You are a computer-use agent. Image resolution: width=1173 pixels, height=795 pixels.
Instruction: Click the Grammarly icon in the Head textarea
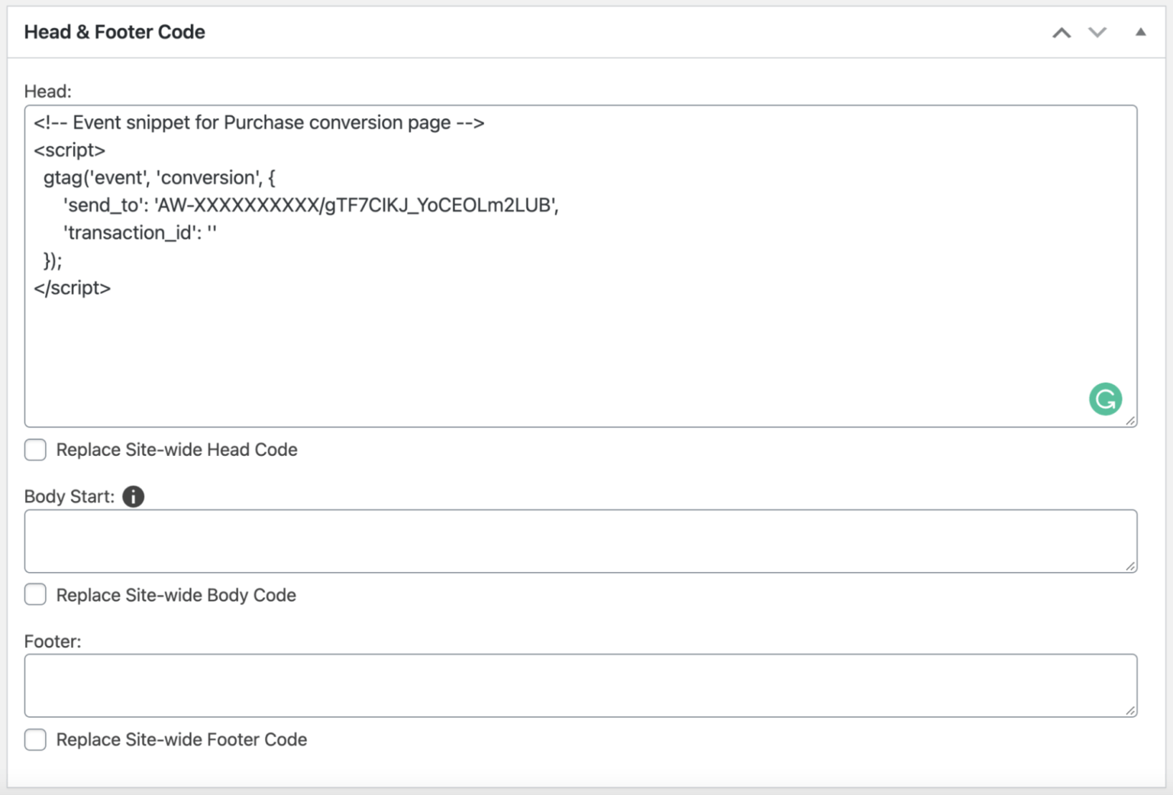[1105, 399]
